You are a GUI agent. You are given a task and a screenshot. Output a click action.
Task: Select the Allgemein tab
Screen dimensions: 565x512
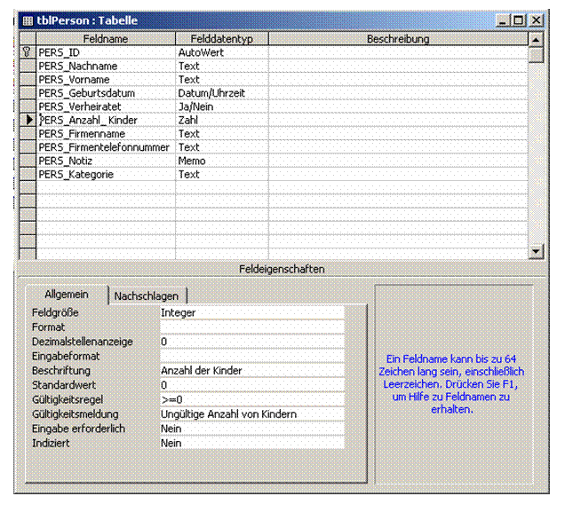pyautogui.click(x=67, y=295)
